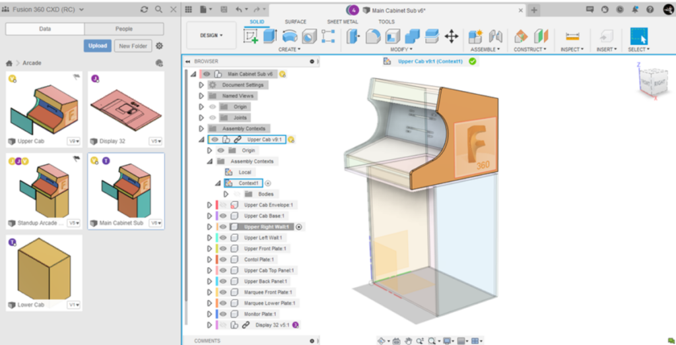Add a new document tab
Viewport: 676px width, 345px height.
tap(533, 10)
